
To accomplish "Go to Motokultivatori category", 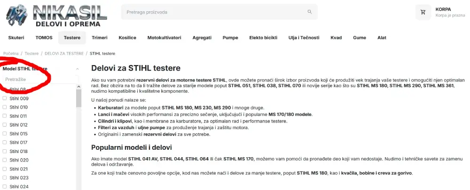I will click(164, 37).
